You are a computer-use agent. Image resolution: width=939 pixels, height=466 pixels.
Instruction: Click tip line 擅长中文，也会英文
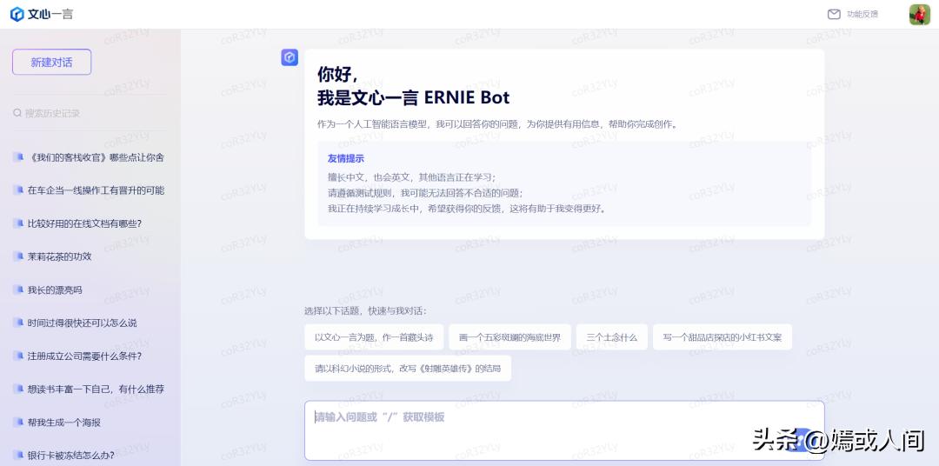(412, 177)
